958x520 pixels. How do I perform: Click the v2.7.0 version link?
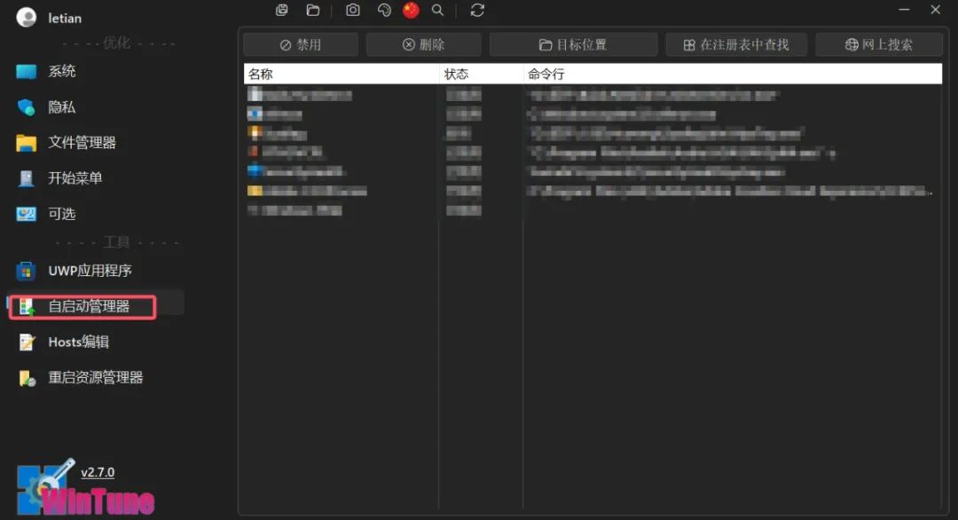click(98, 472)
